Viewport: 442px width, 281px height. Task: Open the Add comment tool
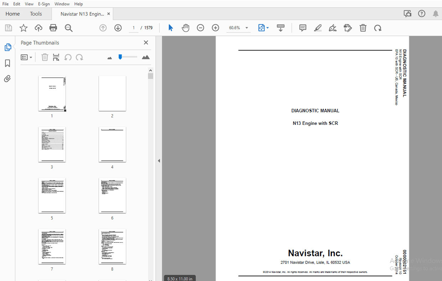(x=303, y=28)
